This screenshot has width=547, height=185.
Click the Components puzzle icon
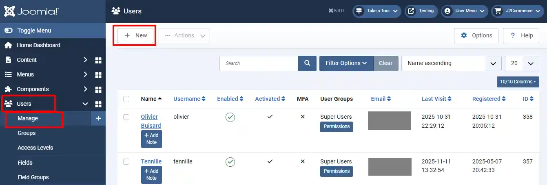point(8,89)
